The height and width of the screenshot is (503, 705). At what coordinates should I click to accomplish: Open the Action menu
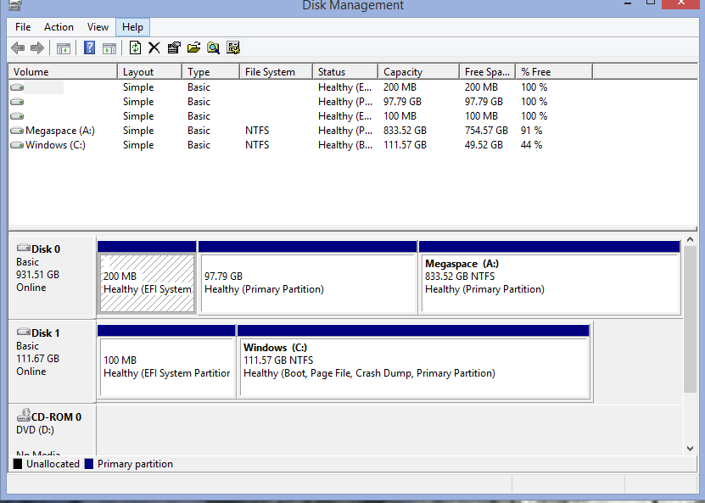59,27
